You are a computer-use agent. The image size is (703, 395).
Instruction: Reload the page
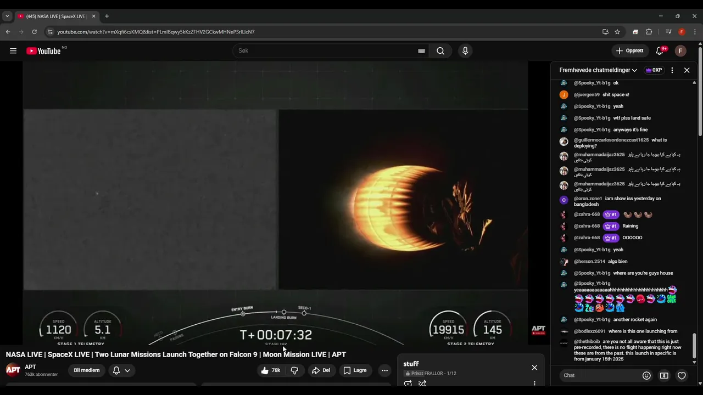[x=34, y=32]
